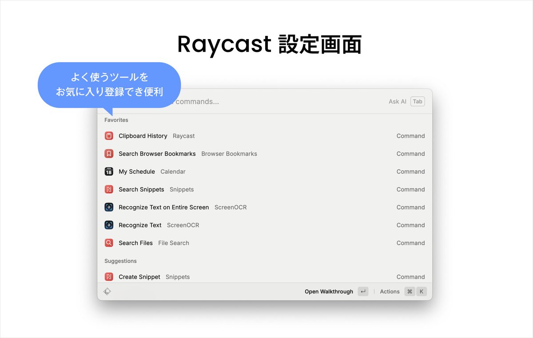
Task: Select the Recognize Text on Entire Screen icon
Action: click(109, 207)
